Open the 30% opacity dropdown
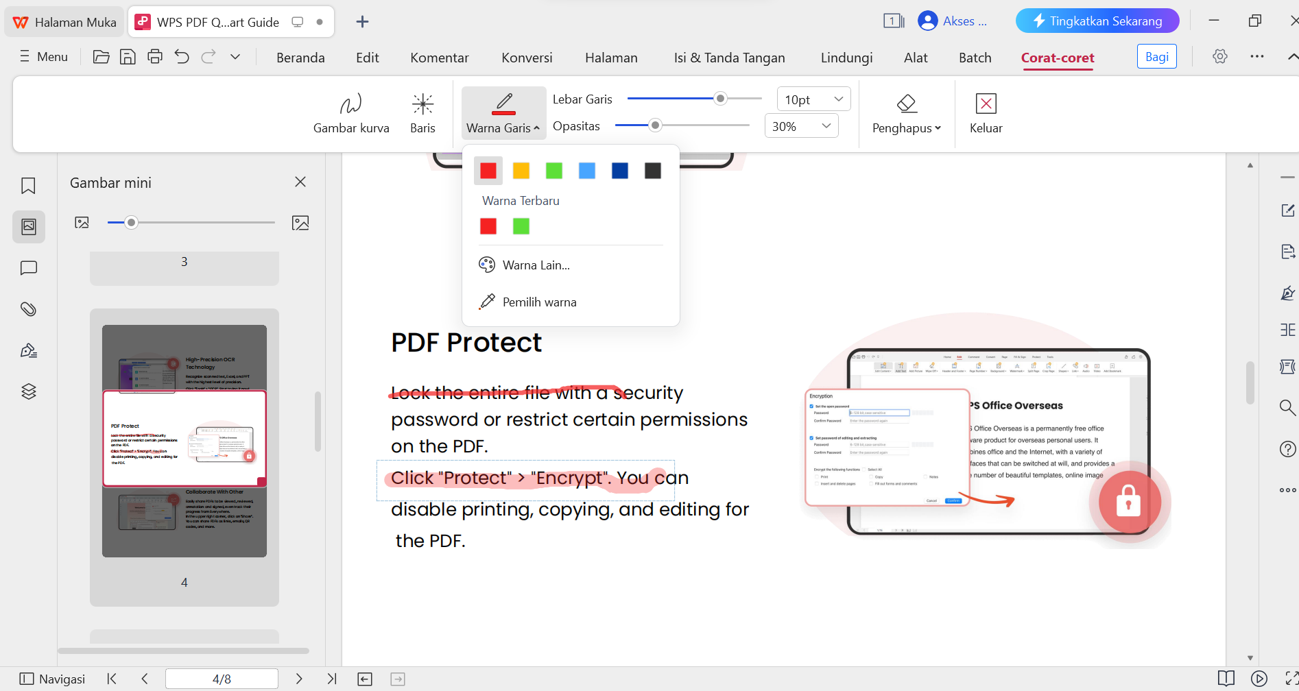The width and height of the screenshot is (1299, 691). (800, 125)
